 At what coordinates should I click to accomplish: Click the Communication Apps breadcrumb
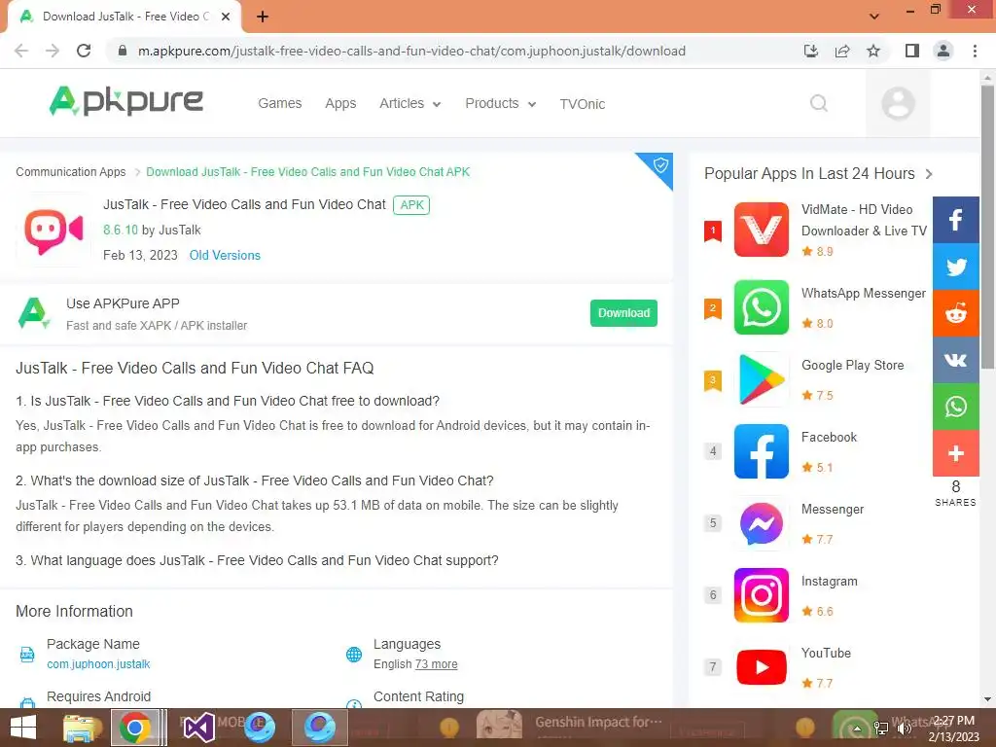tap(70, 172)
